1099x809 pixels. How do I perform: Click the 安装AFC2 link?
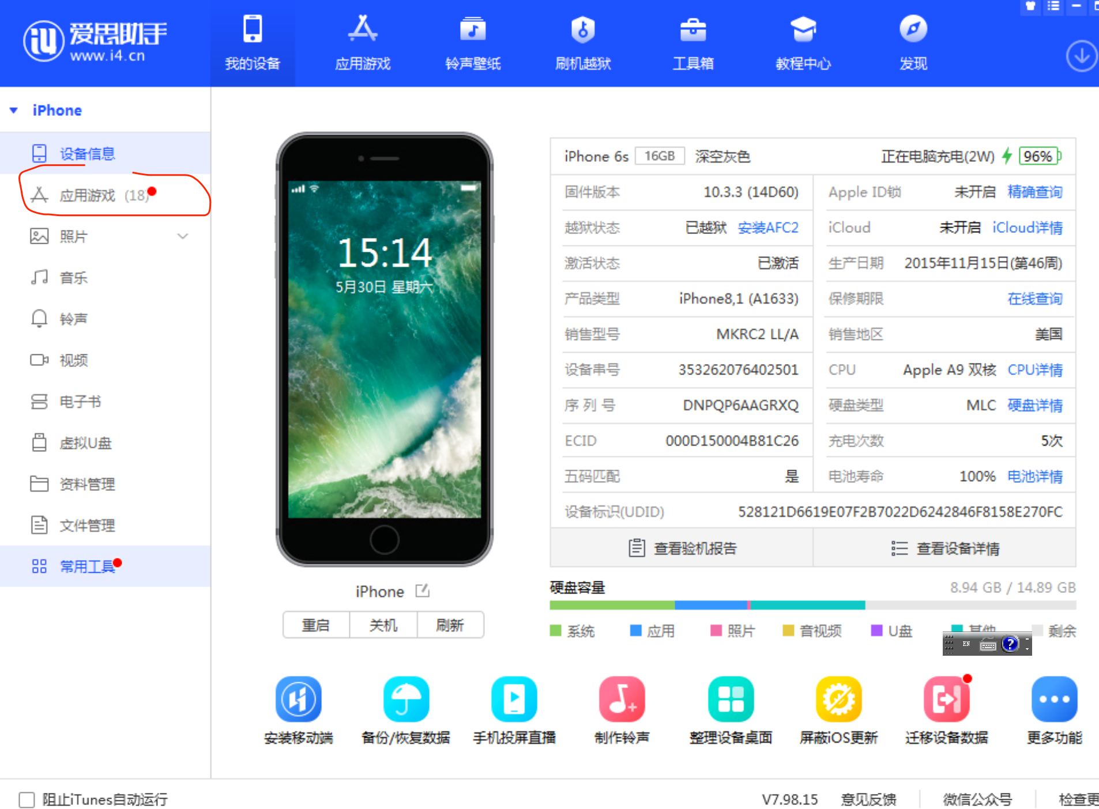pos(768,228)
